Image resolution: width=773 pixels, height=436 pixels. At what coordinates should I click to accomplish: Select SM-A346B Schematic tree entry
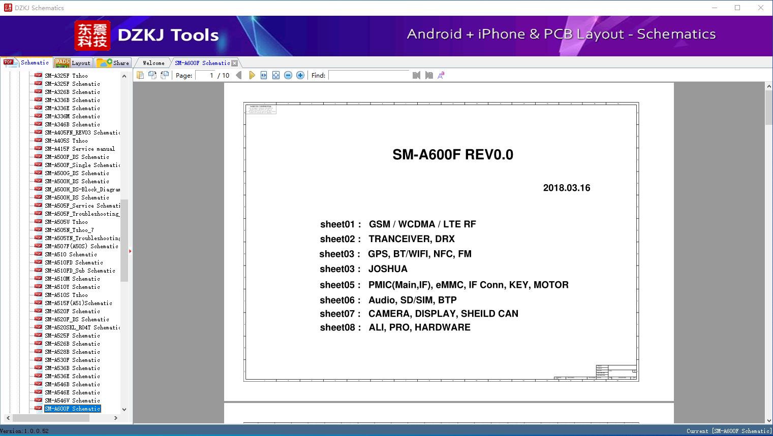[x=72, y=124]
